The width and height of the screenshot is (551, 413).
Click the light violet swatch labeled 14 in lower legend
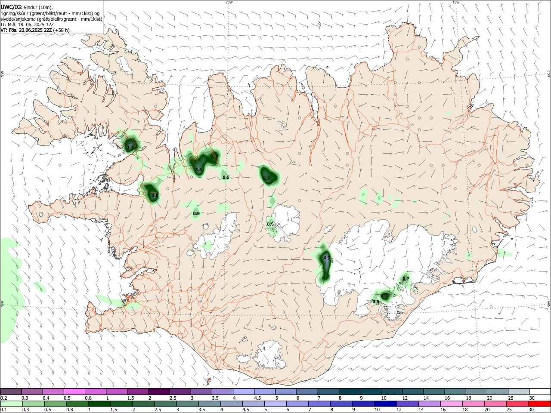tap(429, 404)
